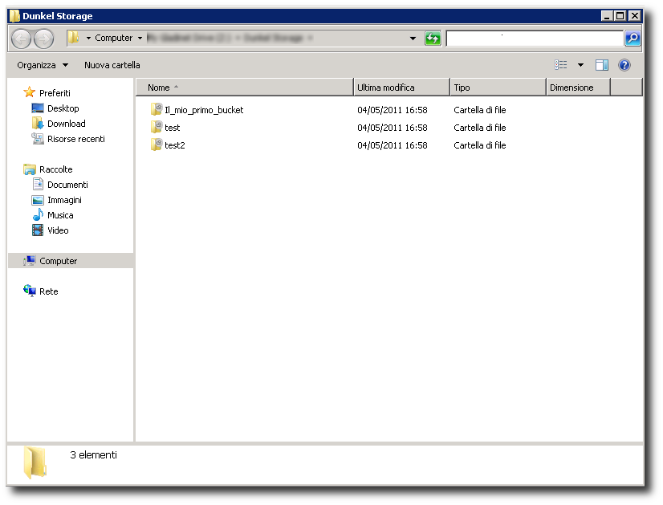Click the Raccolte library icon
663x505 pixels.
coord(30,169)
